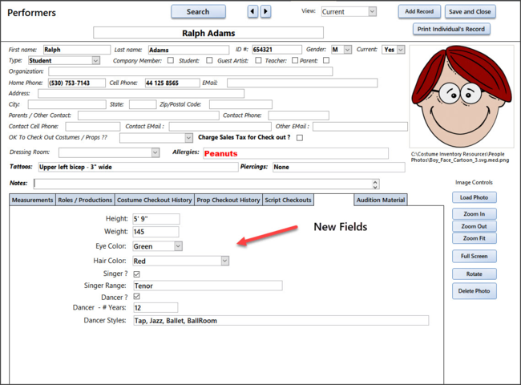Switch to Measurements tab
521x385 pixels.
32,200
